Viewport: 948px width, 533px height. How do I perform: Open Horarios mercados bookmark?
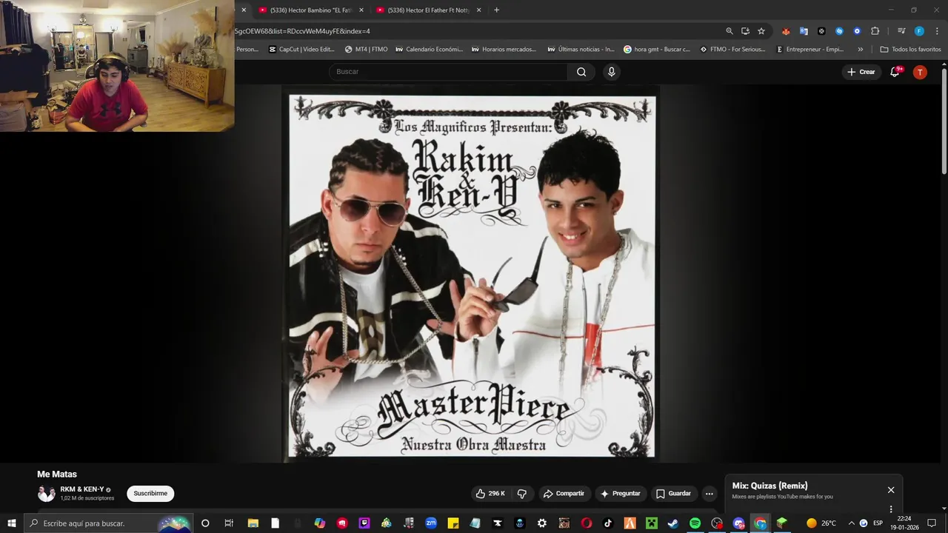pyautogui.click(x=504, y=50)
